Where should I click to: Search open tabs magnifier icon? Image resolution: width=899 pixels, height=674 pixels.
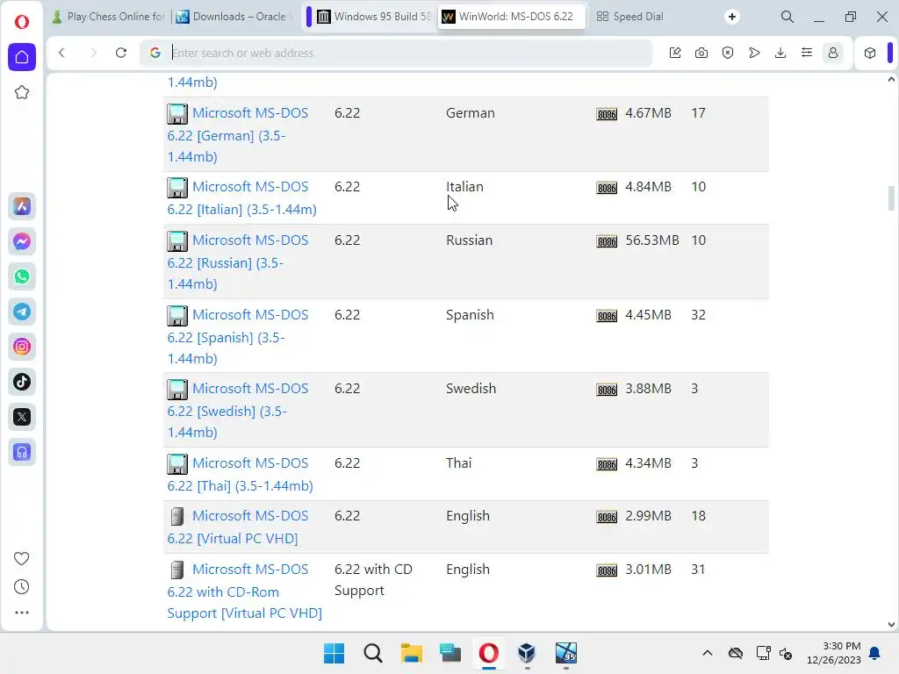pos(788,17)
